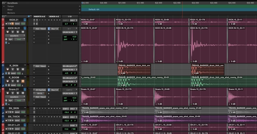Record-arm the KICK IN.21 track
The height and width of the screenshot is (134, 257).
tap(7, 32)
